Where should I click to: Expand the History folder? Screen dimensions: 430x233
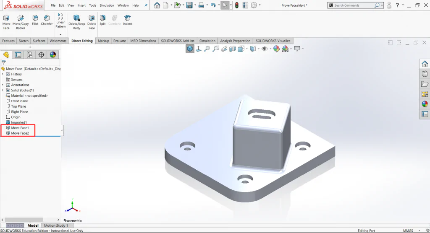coord(3,74)
